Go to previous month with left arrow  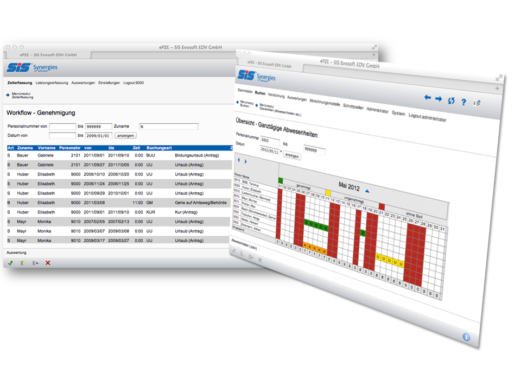(238, 161)
